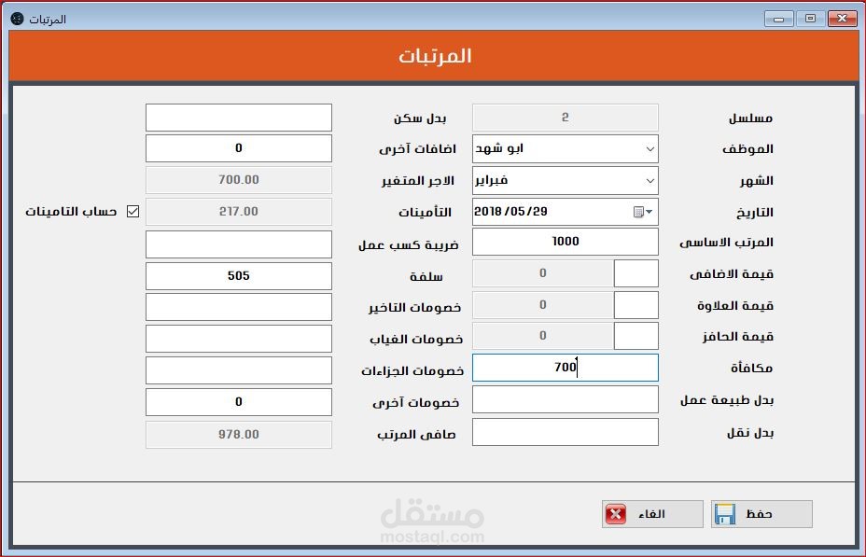The image size is (866, 557).
Task: Close the المرتبات window
Action: click(843, 19)
